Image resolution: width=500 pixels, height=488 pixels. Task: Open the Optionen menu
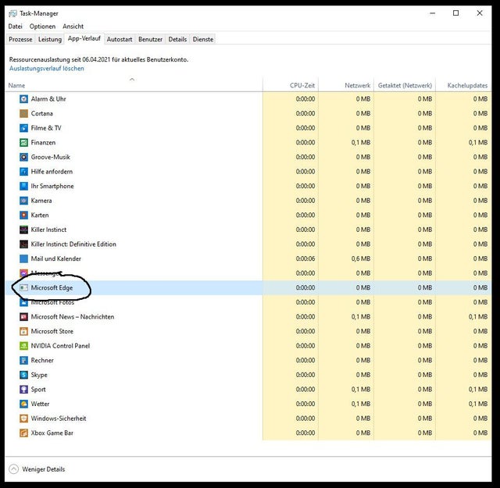[42, 27]
